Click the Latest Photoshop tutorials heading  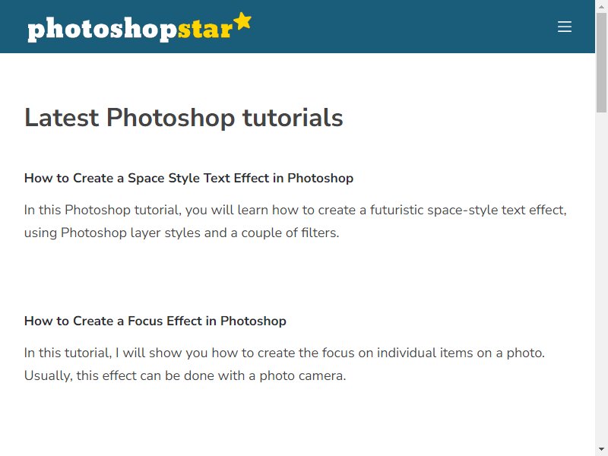[184, 118]
